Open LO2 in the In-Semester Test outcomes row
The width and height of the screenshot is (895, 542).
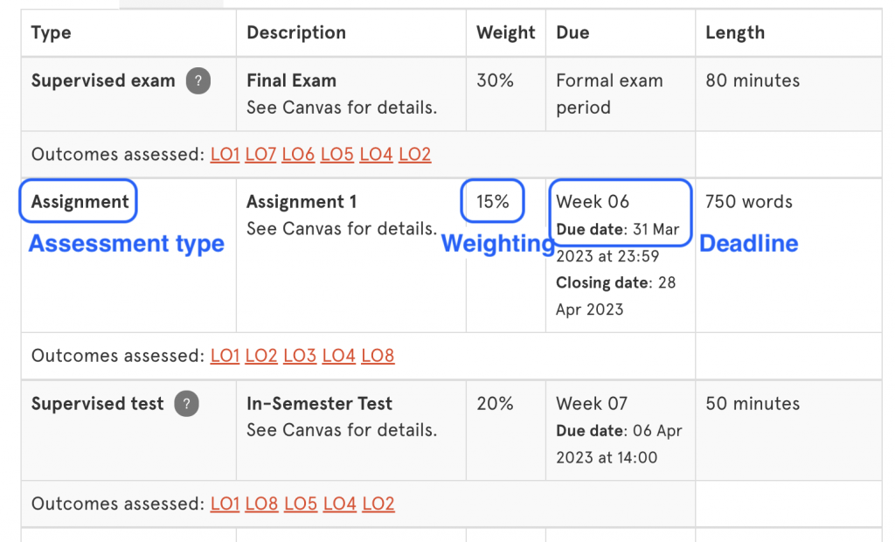click(378, 504)
